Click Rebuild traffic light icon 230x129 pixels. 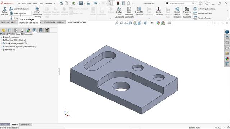click(118, 3)
